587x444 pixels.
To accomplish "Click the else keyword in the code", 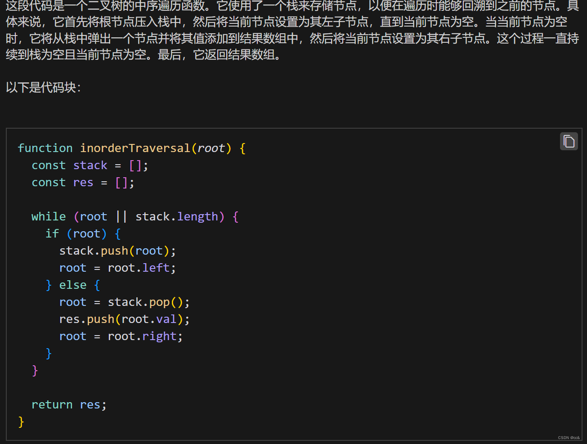I will 72,285.
